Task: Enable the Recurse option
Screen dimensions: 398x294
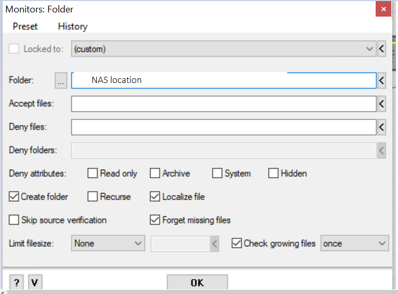Action: (92, 197)
